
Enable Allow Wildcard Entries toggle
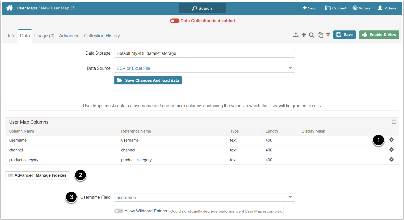pos(118,211)
